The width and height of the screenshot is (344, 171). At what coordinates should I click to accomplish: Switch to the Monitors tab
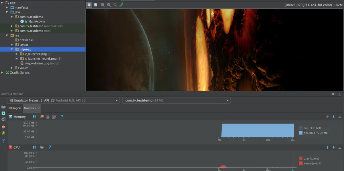[32, 108]
